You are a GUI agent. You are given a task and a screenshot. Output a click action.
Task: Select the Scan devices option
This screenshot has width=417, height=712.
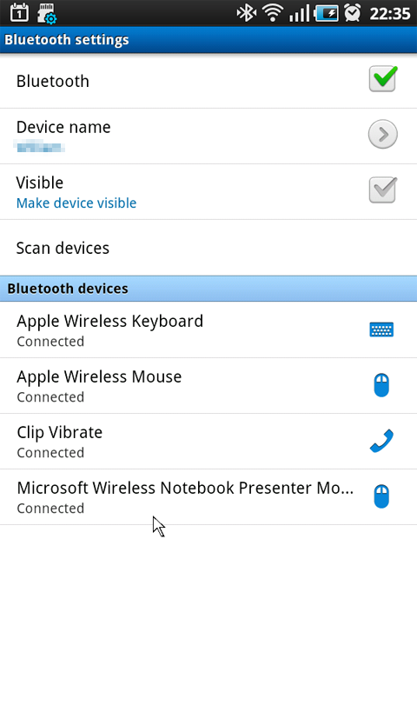(208, 248)
